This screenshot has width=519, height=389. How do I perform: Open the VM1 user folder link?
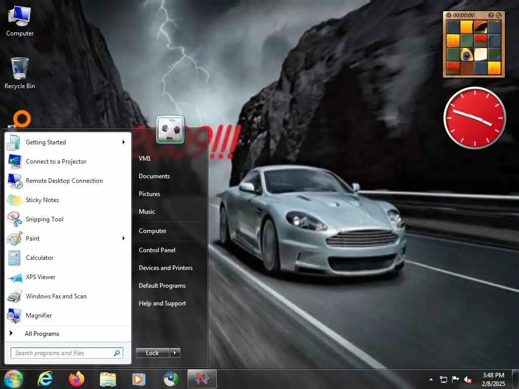144,159
